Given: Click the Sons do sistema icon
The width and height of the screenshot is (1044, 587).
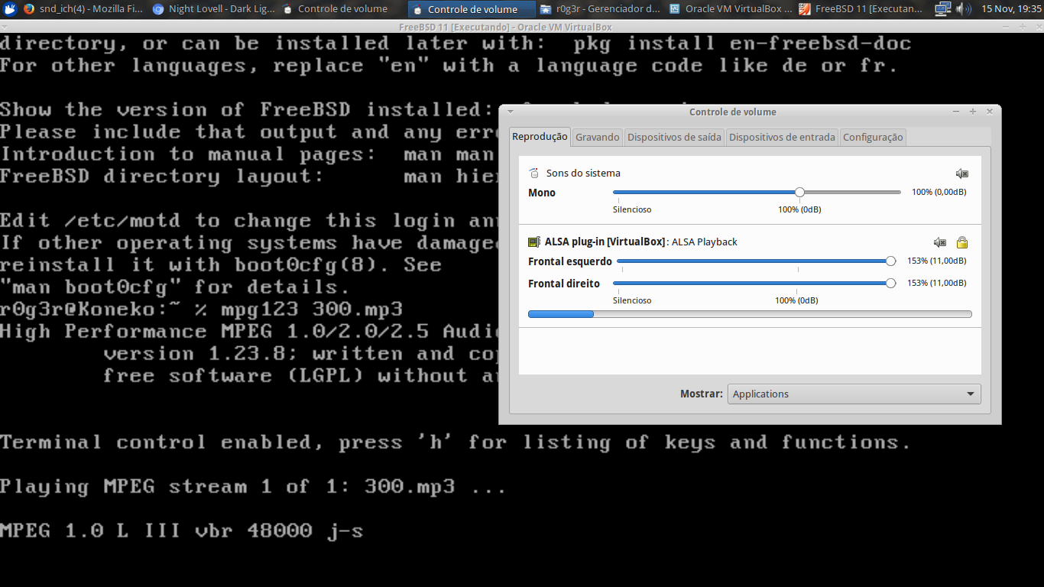Looking at the screenshot, I should click(x=534, y=174).
